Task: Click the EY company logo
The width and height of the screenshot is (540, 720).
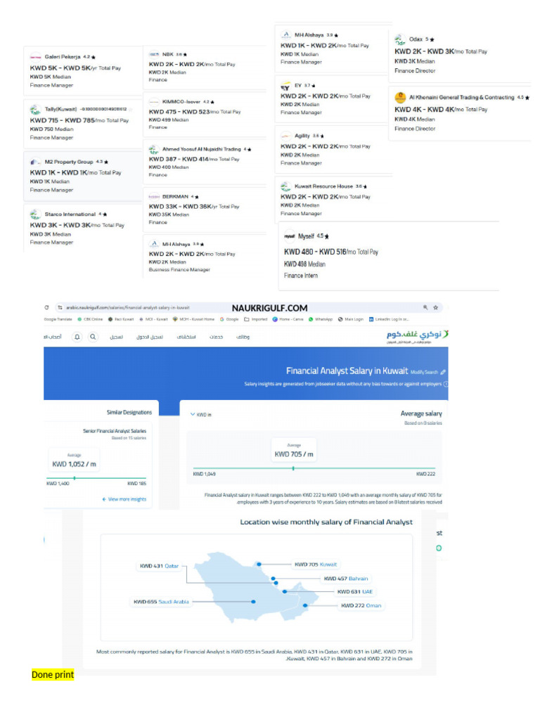Action: pos(285,86)
